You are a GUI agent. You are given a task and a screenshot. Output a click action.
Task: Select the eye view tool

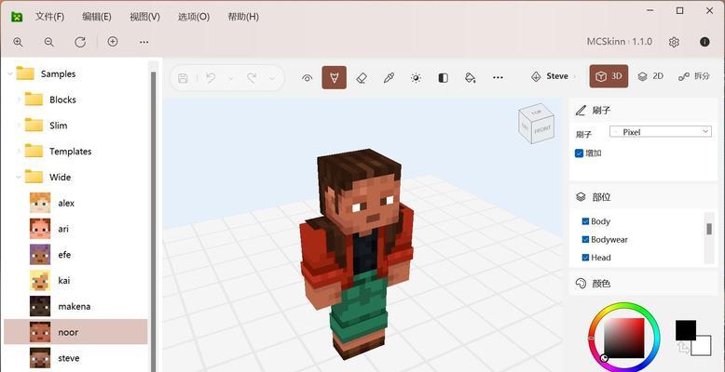[x=307, y=78]
